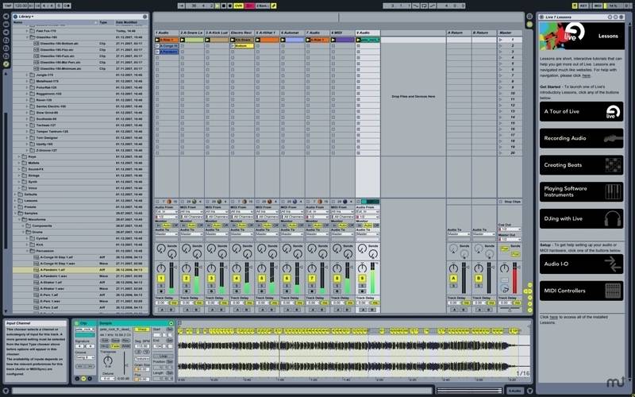Click the TAP tempo button

[8, 6]
